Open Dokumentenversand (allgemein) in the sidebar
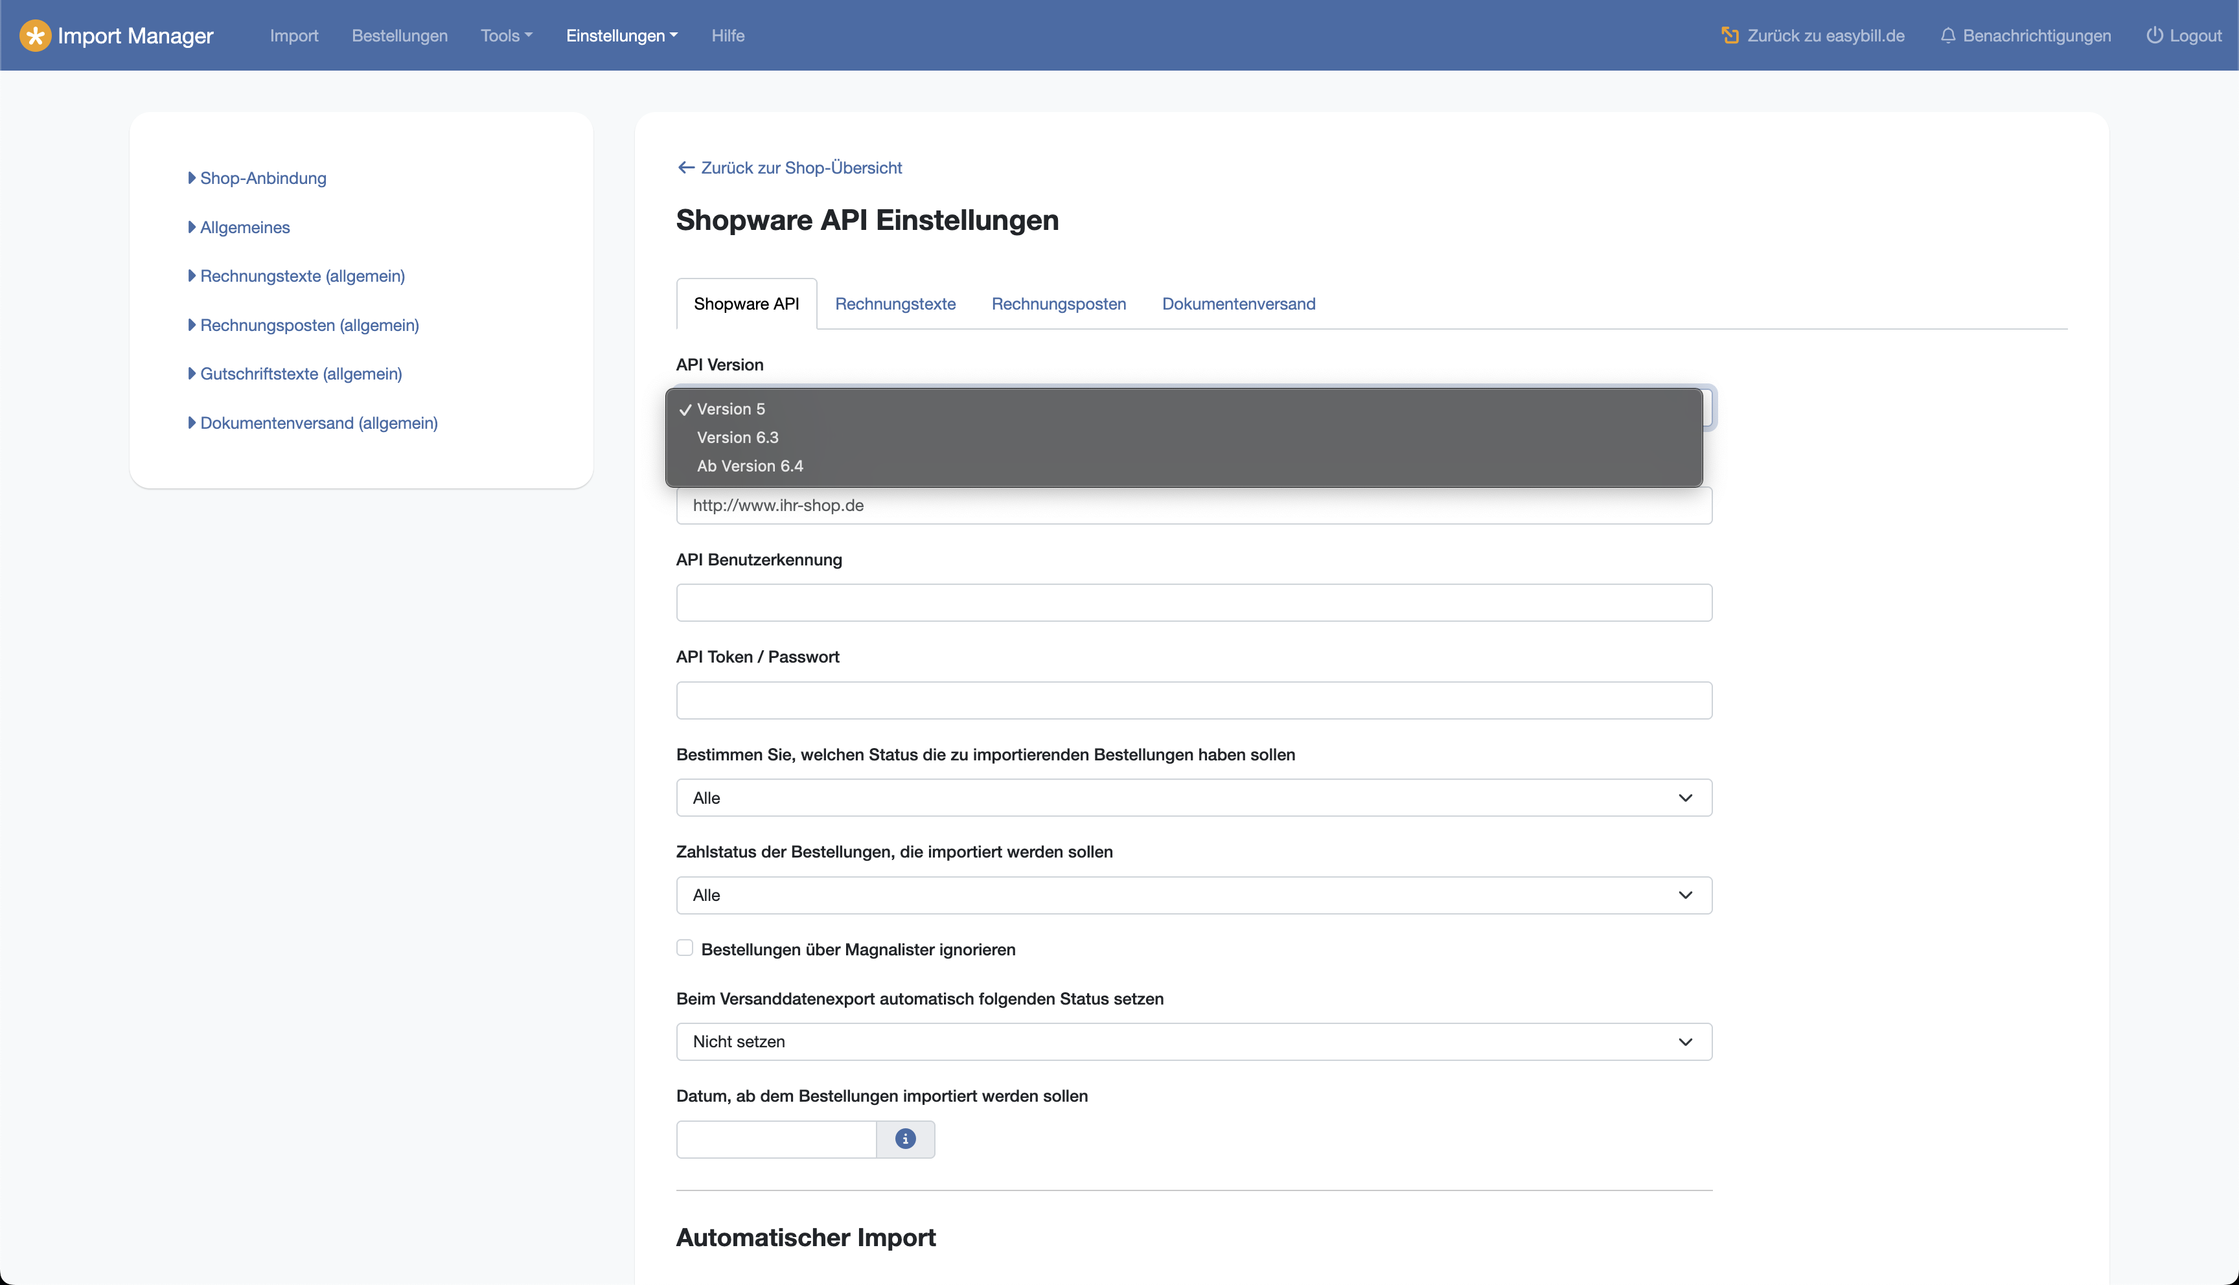Viewport: 2239px width, 1285px height. click(x=314, y=423)
